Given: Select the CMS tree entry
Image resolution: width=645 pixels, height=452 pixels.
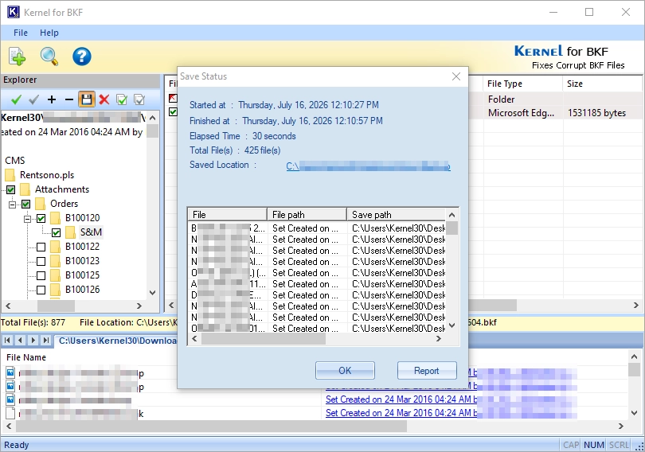Looking at the screenshot, I should [x=15, y=161].
